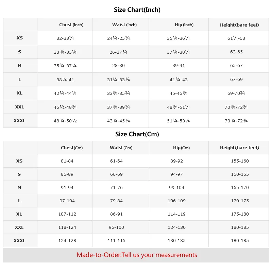Select waist value 28-30 for M
This screenshot has width=272, height=272.
click(x=118, y=66)
